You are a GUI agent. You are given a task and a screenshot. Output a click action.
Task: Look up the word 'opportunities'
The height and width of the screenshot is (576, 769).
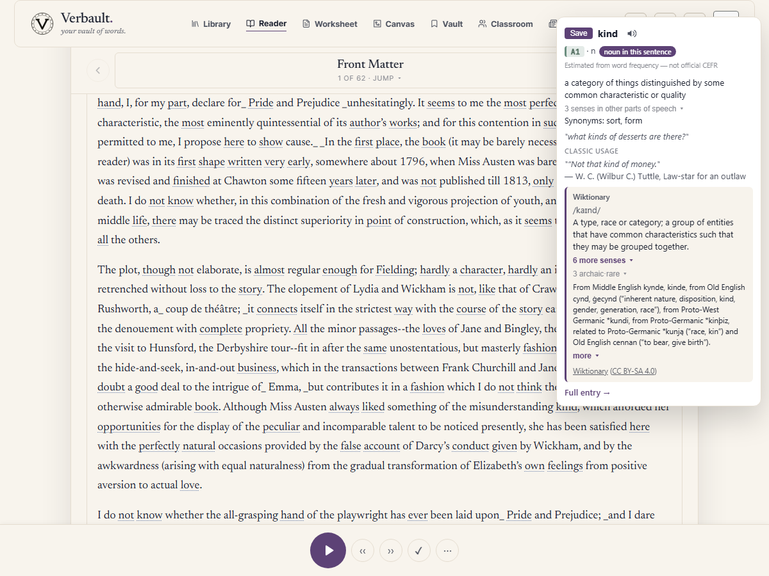[x=129, y=427]
